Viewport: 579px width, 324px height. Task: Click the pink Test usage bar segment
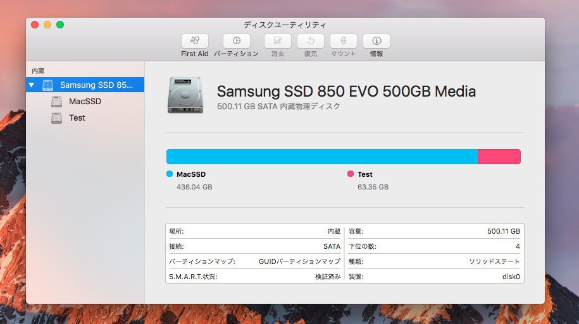point(499,157)
